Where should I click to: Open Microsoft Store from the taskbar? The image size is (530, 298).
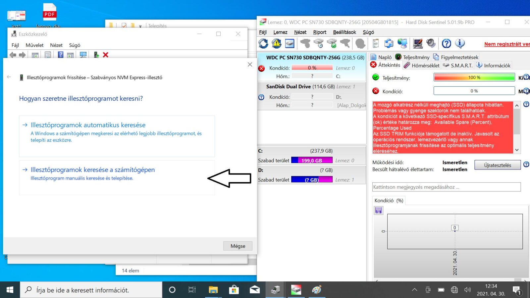(x=234, y=290)
